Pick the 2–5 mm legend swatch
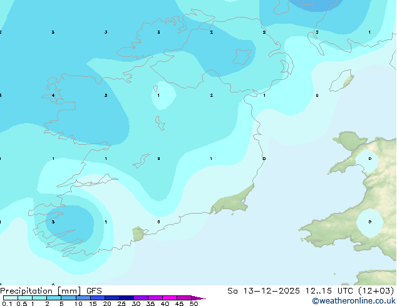 tap(54, 298)
